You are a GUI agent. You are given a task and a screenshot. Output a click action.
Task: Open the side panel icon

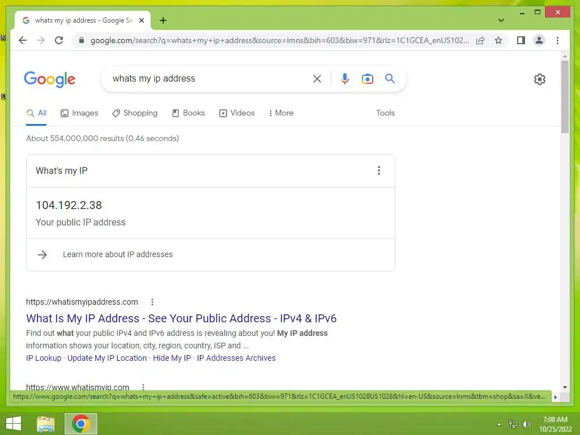[521, 40]
